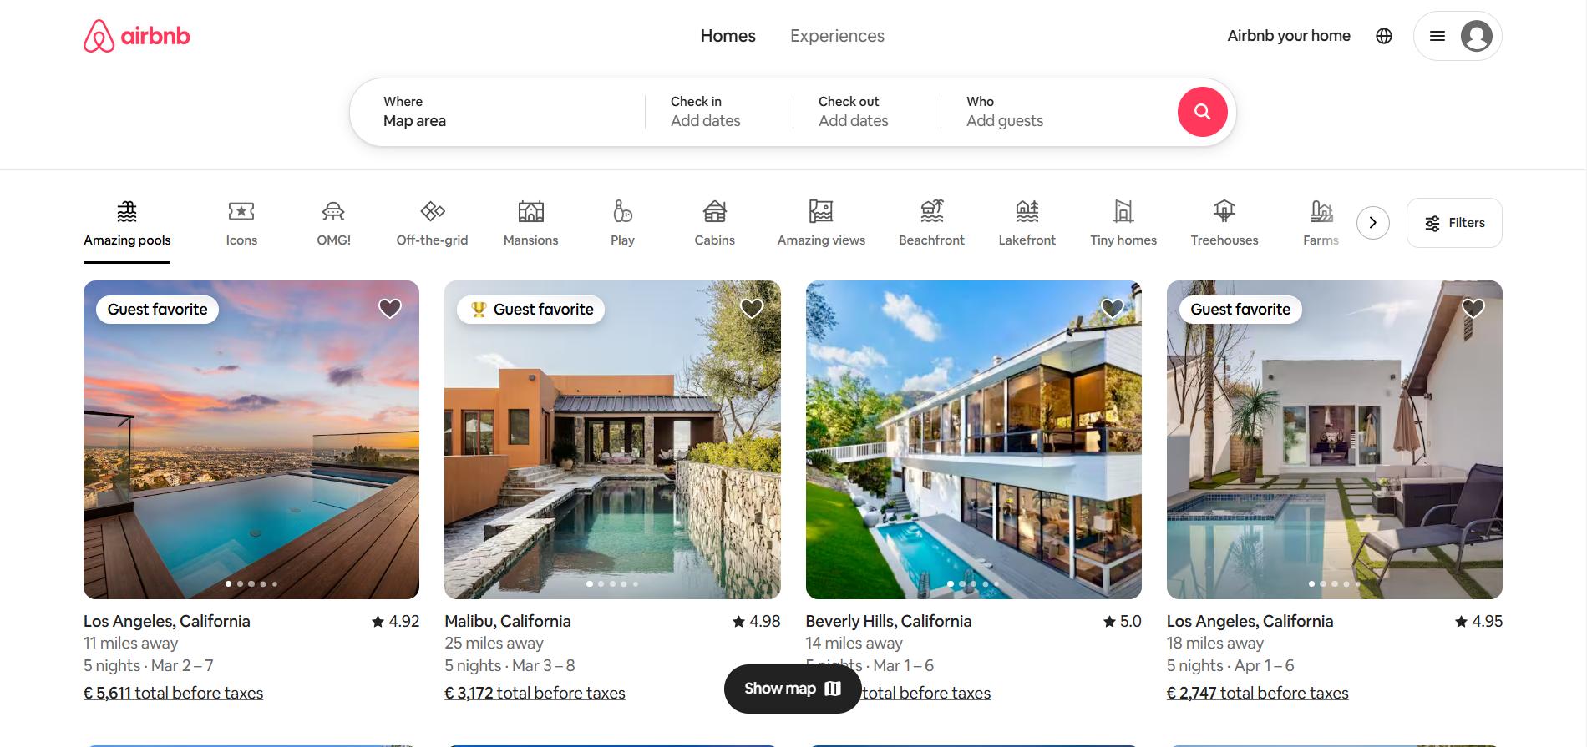Pick the Off-the-grid category icon

point(432,211)
